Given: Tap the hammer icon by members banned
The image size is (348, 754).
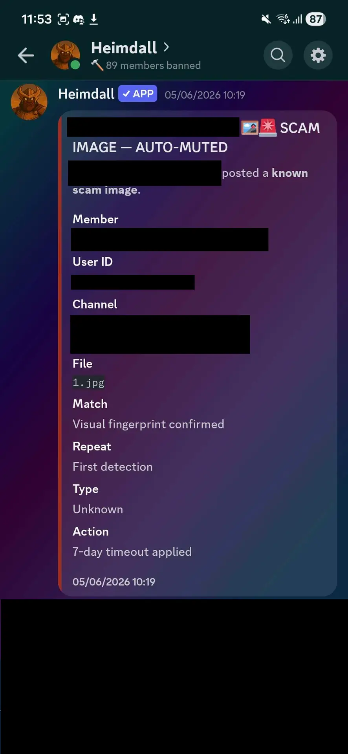Looking at the screenshot, I should click(x=97, y=65).
